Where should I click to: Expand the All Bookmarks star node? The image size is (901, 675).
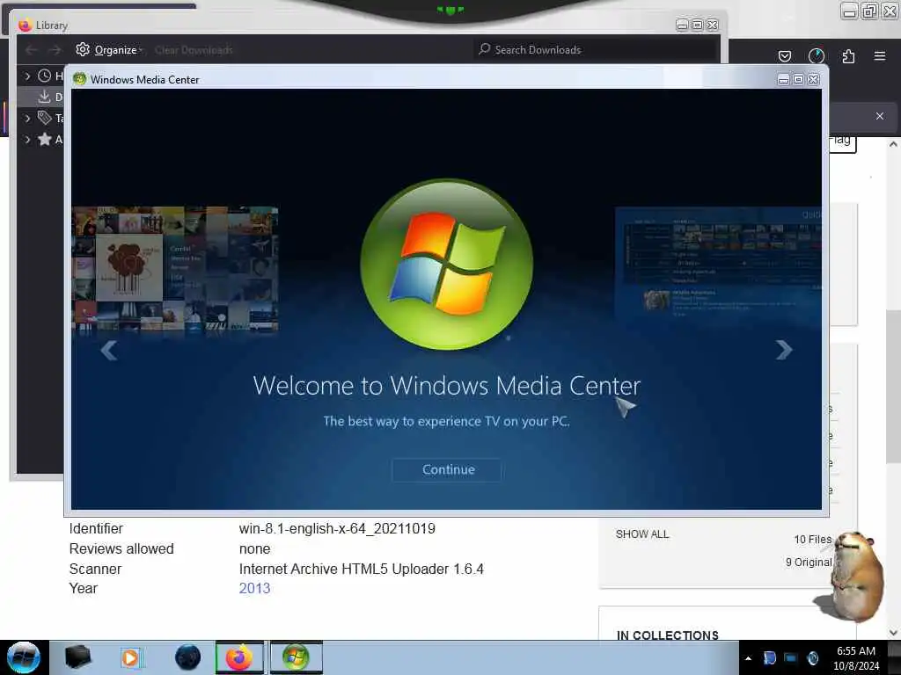[x=27, y=140]
